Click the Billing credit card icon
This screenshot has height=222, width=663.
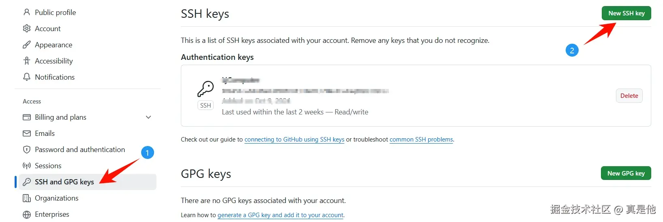pos(27,117)
